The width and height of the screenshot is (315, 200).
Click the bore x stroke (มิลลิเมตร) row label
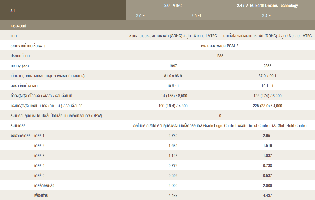coord(48,76)
